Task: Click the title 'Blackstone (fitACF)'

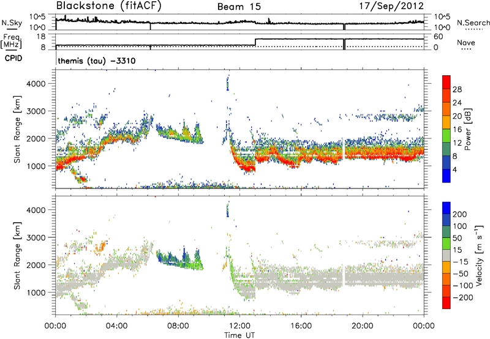Action: click(109, 6)
